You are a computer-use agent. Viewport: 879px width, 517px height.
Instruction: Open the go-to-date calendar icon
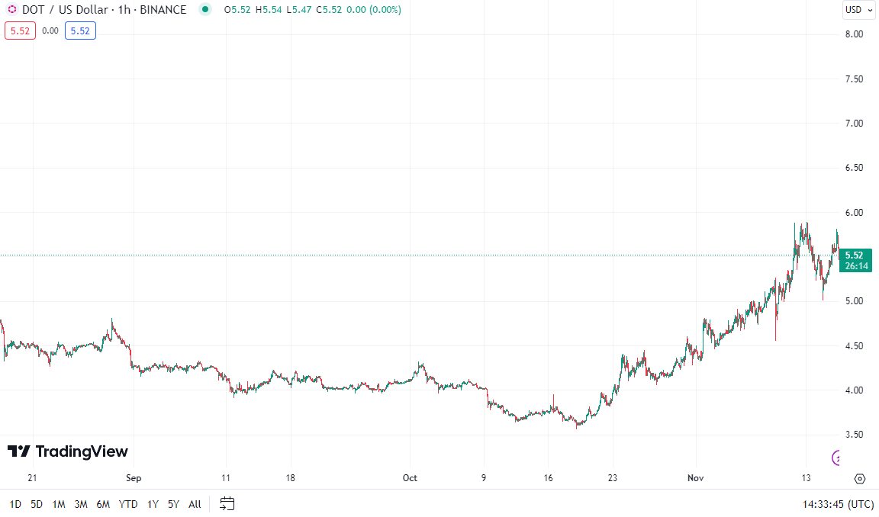(227, 503)
